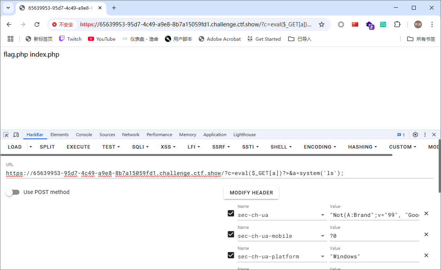This screenshot has width=441, height=270.
Task: Activate the DevTools inspect element picker
Action: (x=6, y=135)
